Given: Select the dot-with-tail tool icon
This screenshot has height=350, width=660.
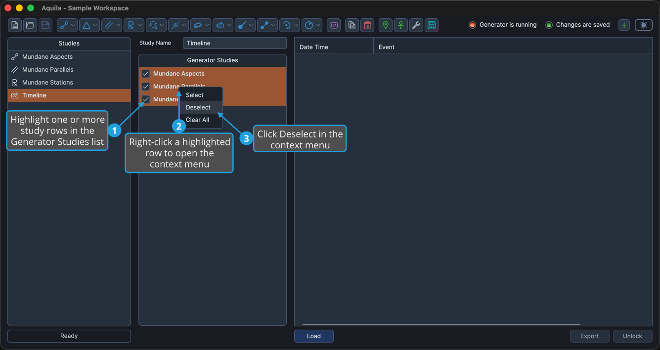Looking at the screenshot, I should click(242, 25).
